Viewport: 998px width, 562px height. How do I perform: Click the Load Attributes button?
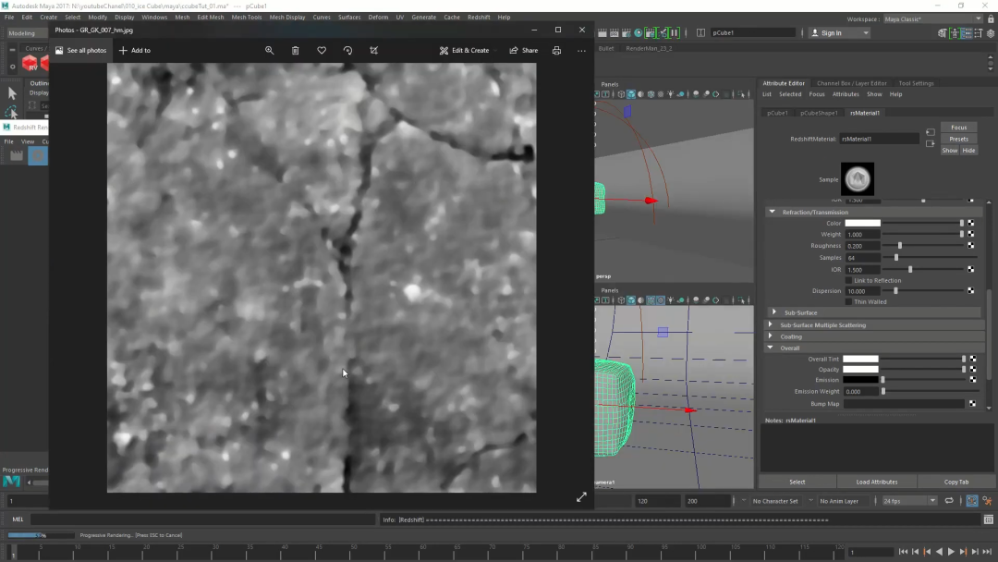pos(877,482)
